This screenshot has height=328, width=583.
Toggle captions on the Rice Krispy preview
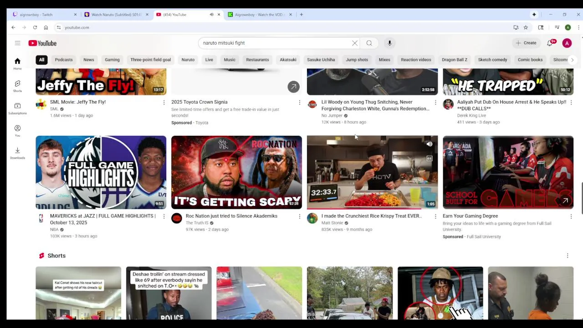430,159
